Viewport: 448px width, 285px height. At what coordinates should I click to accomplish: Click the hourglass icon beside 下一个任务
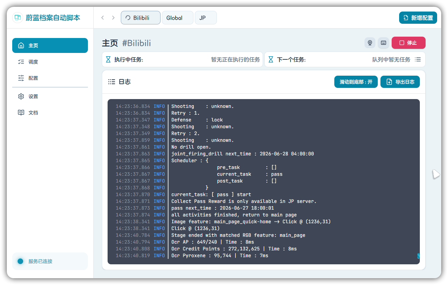point(271,60)
